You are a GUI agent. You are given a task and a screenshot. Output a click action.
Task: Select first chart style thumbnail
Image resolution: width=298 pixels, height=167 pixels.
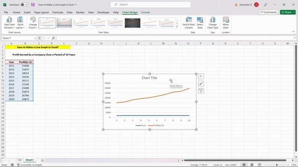point(47,23)
